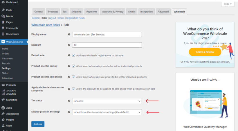Click the WooCommerce logo icon

click(x=3, y=42)
